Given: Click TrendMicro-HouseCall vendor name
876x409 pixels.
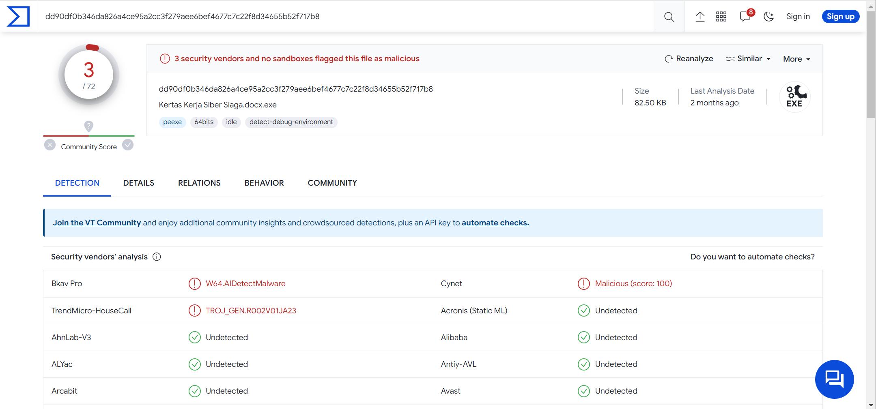Looking at the screenshot, I should 91,310.
